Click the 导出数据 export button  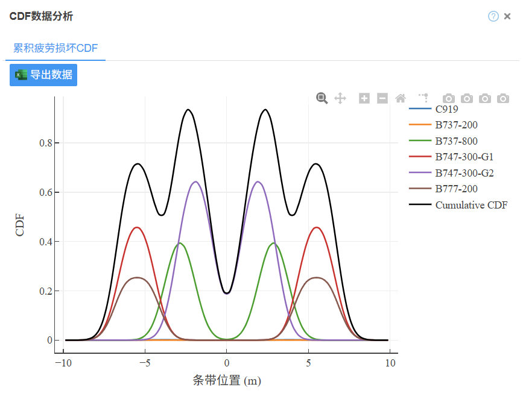(x=43, y=75)
